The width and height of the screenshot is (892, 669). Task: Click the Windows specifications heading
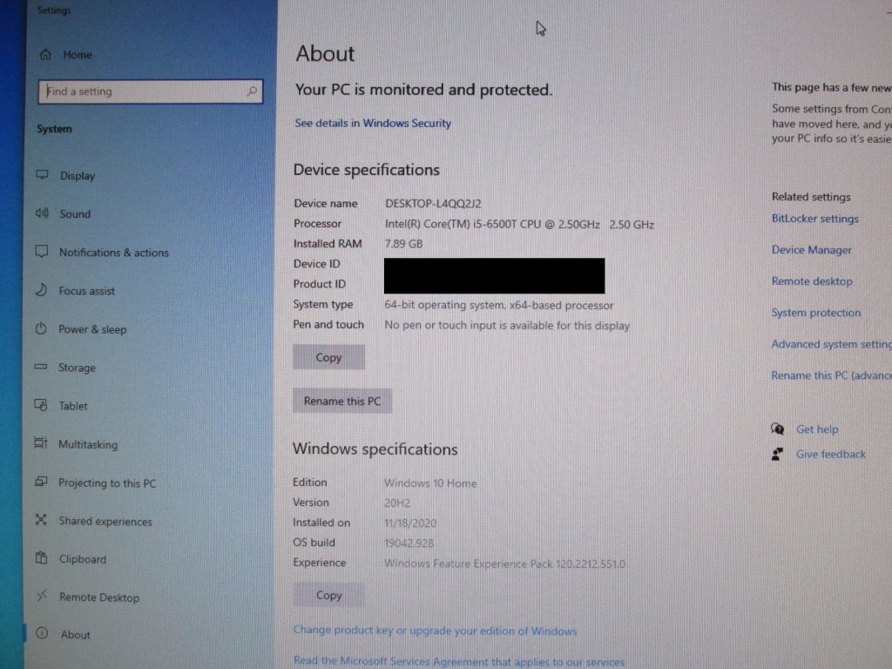[x=375, y=449]
